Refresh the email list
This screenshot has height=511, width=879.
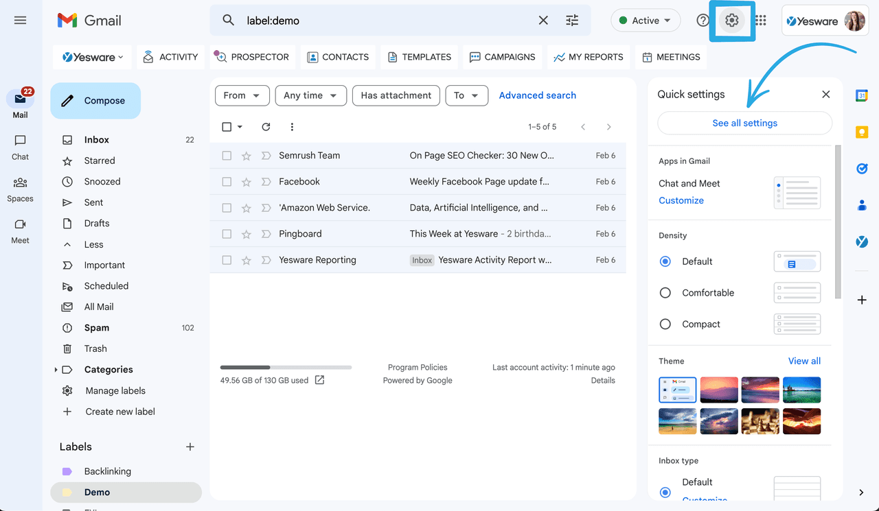(266, 127)
